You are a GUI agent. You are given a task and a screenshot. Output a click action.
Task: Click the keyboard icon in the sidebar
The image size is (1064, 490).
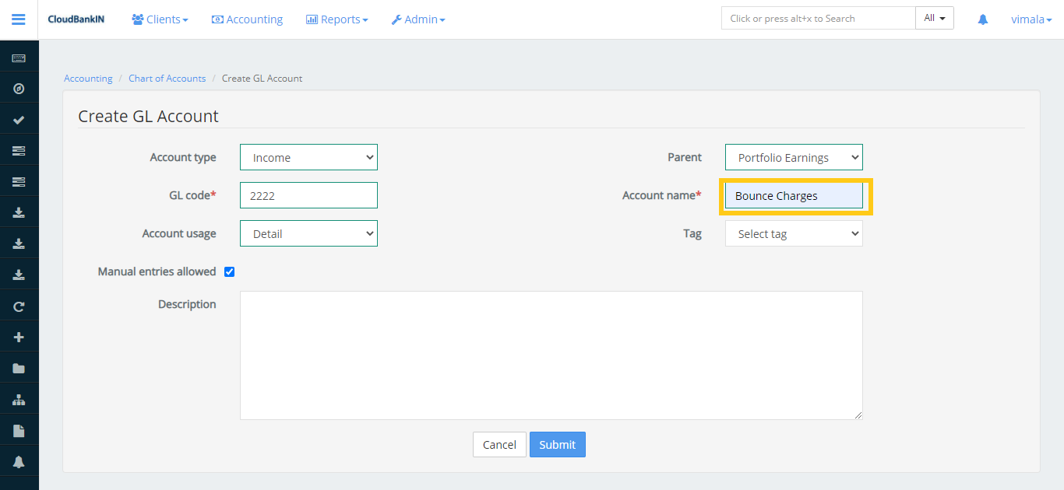coord(19,58)
